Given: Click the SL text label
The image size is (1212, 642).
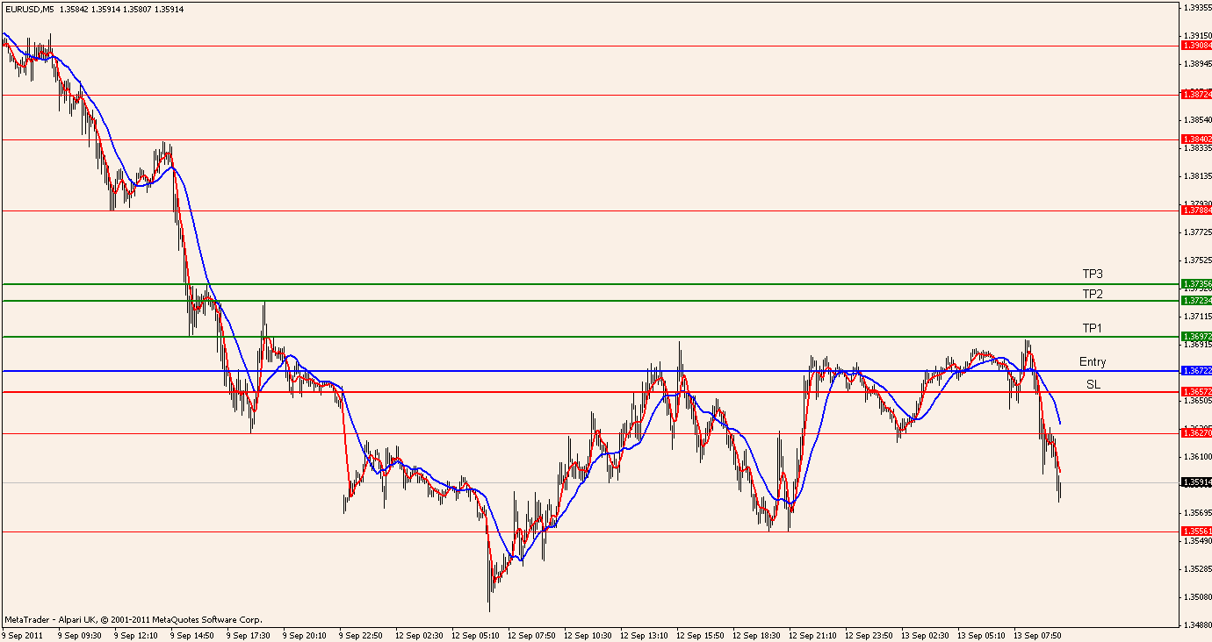Looking at the screenshot, I should 1093,384.
